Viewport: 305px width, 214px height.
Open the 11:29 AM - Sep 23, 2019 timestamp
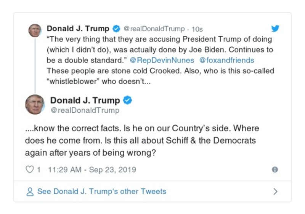tap(92, 170)
